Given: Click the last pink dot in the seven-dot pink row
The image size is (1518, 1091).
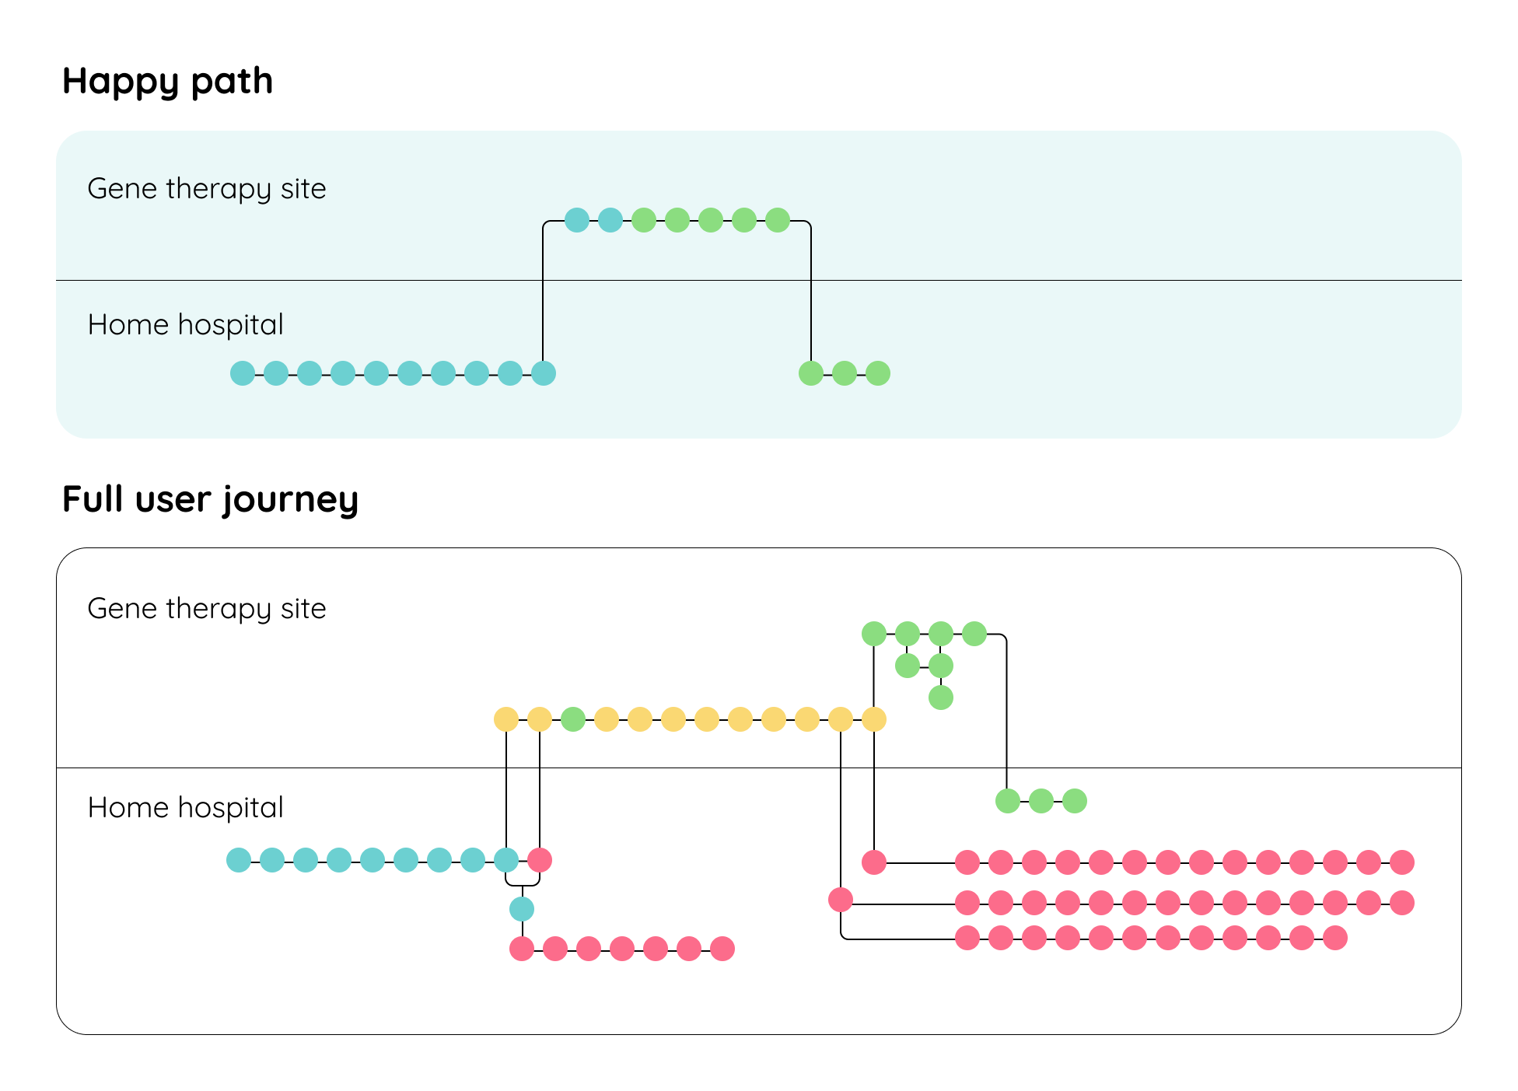Looking at the screenshot, I should click(722, 949).
